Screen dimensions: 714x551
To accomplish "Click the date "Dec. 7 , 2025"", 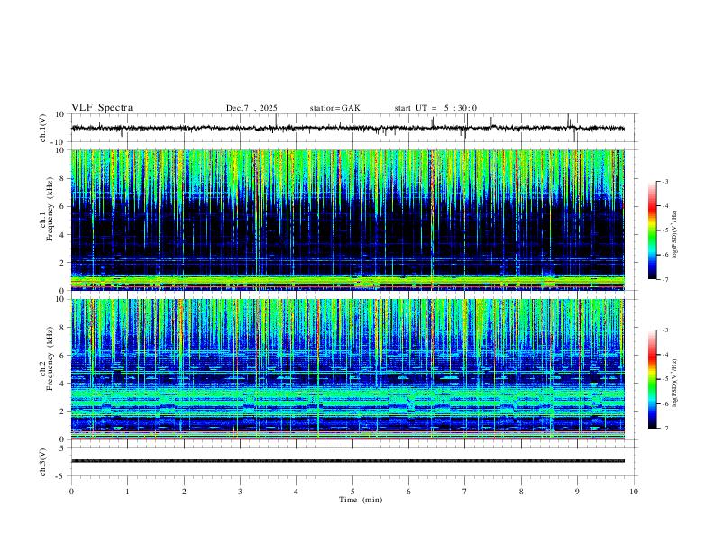I will [x=252, y=108].
